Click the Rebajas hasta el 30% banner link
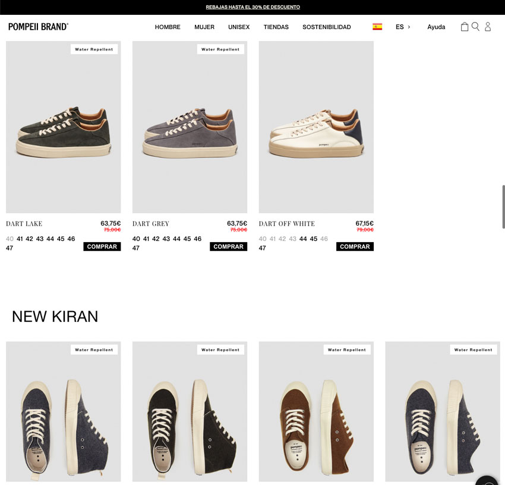The width and height of the screenshot is (505, 485). [253, 7]
